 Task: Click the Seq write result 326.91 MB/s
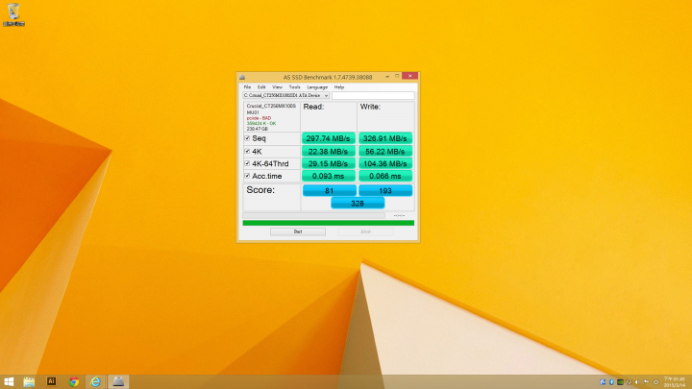pyautogui.click(x=385, y=138)
